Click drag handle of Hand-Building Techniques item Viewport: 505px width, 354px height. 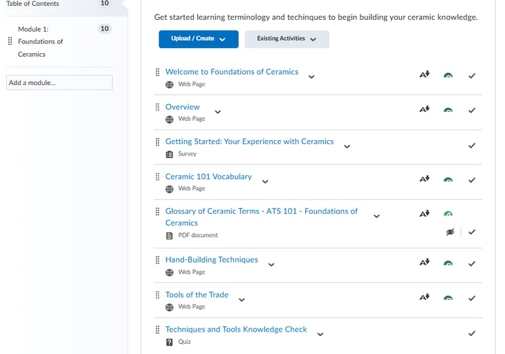click(158, 260)
